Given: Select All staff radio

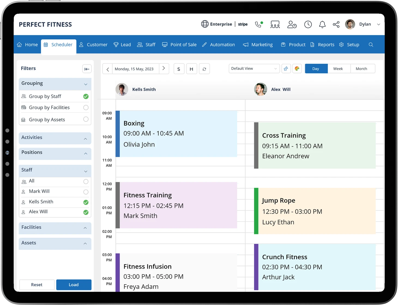Looking at the screenshot, I should click(x=86, y=181).
